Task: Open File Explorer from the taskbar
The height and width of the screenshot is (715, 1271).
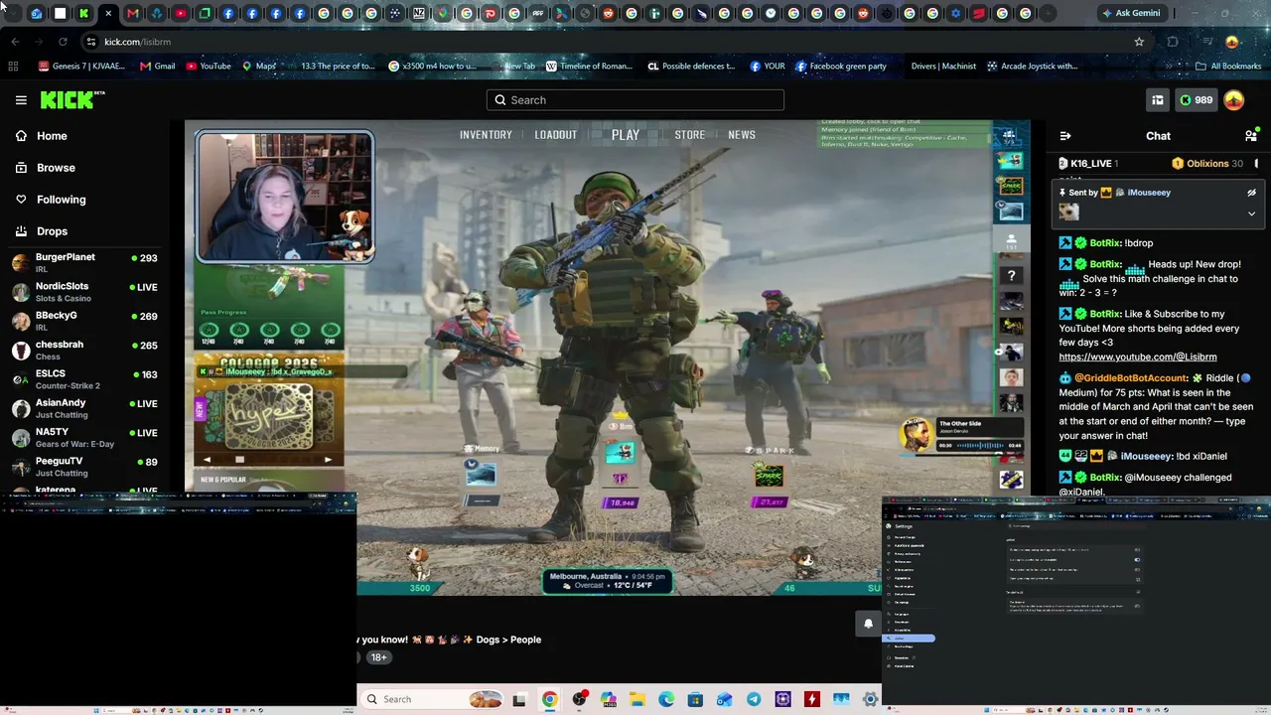Action: pyautogui.click(x=636, y=699)
